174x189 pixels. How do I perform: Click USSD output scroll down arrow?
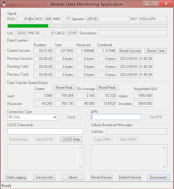point(80,167)
